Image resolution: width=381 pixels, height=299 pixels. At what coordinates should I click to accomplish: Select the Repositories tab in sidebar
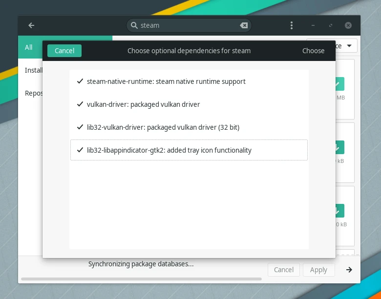(30, 93)
